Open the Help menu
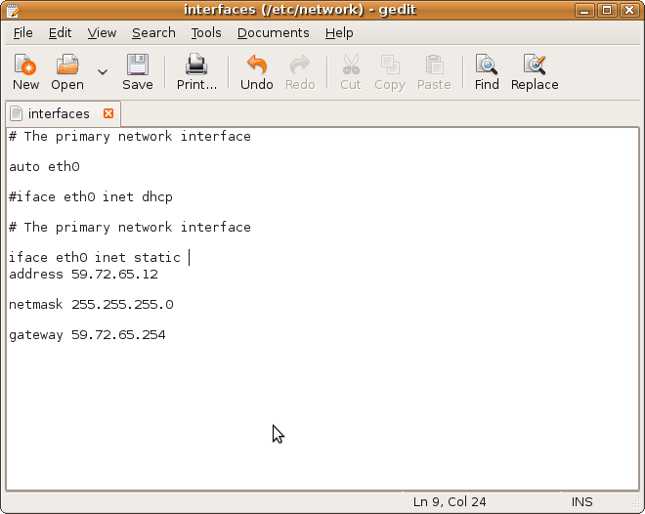The image size is (645, 514). click(x=339, y=33)
